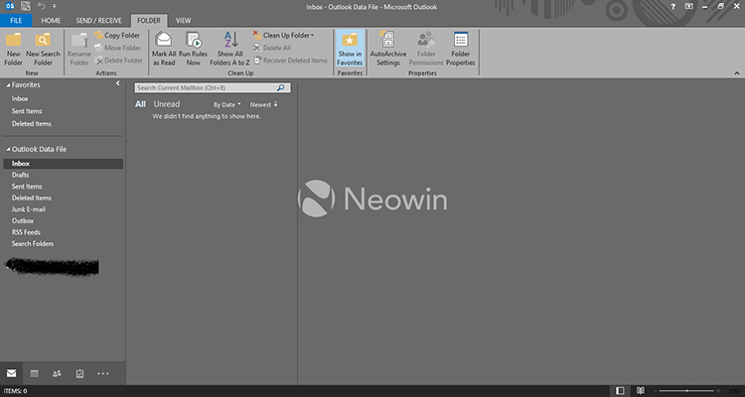745x397 pixels.
Task: Open the Junk E-mail folder
Action: (29, 209)
